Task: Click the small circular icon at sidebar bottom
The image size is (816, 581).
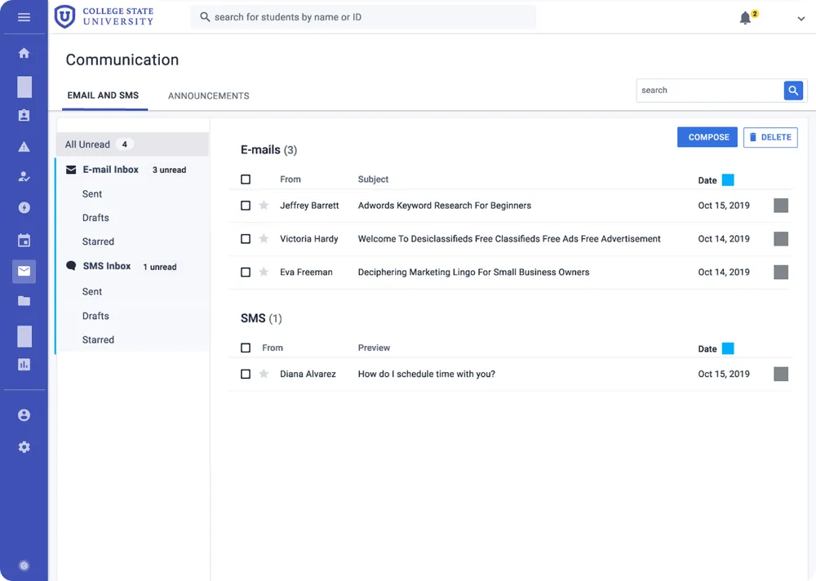Action: (24, 565)
